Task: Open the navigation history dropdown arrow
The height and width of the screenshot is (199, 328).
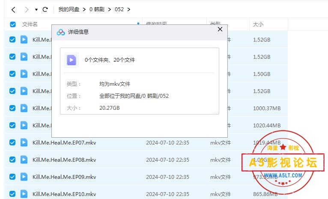Action: pyautogui.click(x=36, y=9)
